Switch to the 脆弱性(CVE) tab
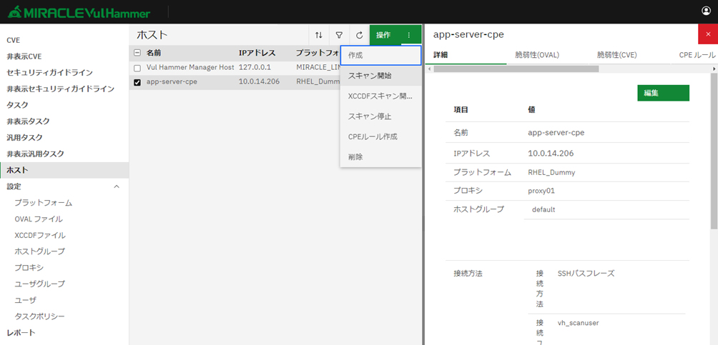Viewport: 718px width, 345px height. point(617,55)
